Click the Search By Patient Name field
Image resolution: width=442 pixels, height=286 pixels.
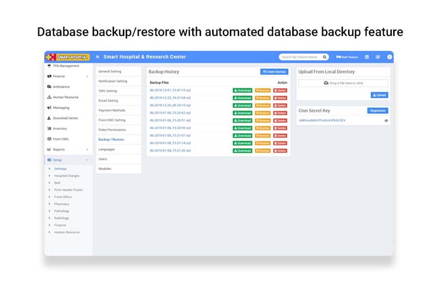(x=300, y=57)
